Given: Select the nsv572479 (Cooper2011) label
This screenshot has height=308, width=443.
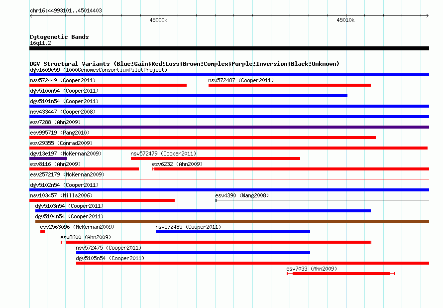Looking at the screenshot, I should [x=163, y=154].
